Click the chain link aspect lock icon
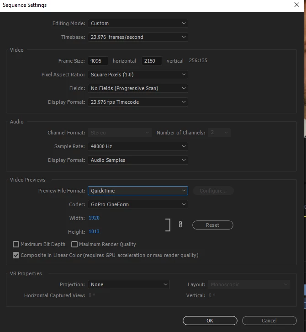Screen dimensions: 306x332 (180, 225)
